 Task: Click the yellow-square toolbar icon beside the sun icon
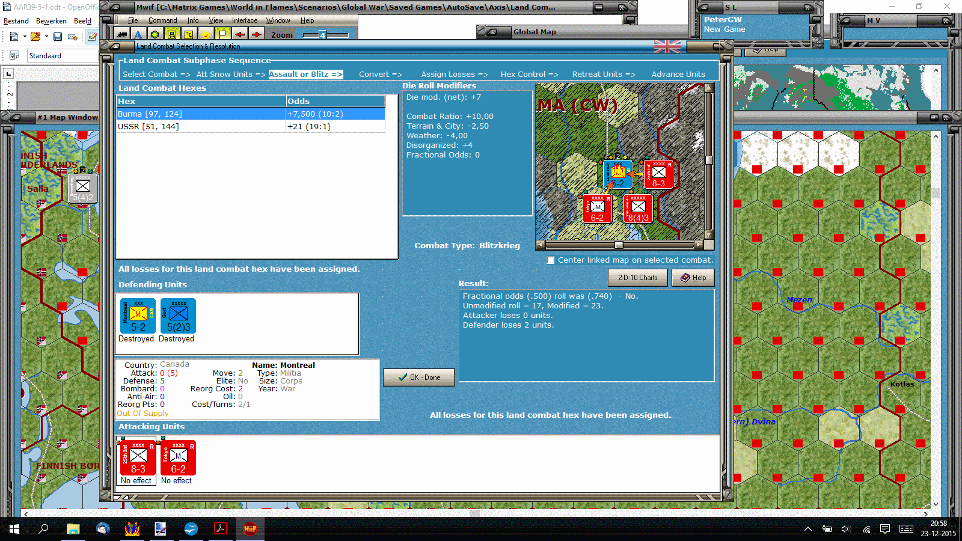coord(189,34)
